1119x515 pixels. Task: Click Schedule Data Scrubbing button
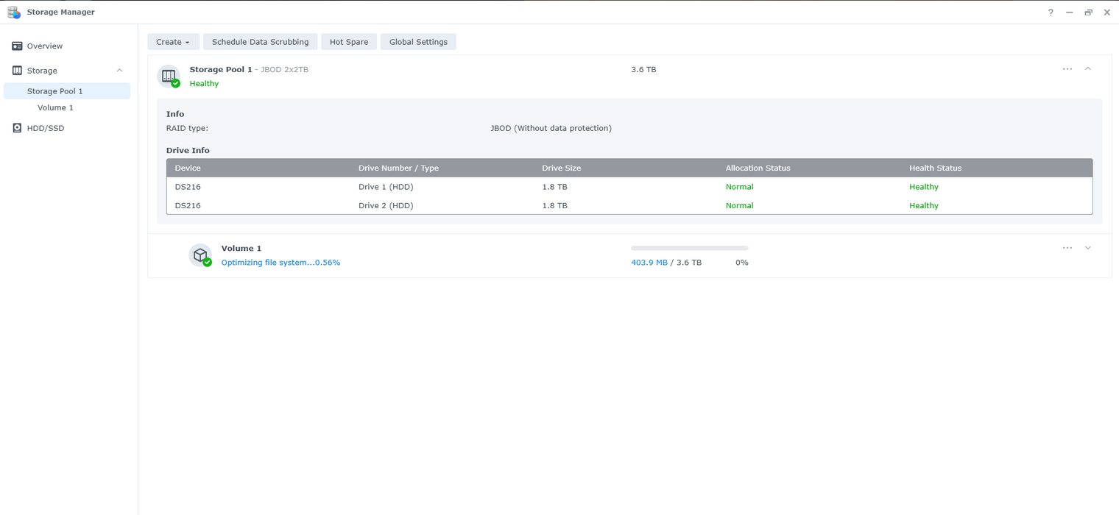[260, 42]
